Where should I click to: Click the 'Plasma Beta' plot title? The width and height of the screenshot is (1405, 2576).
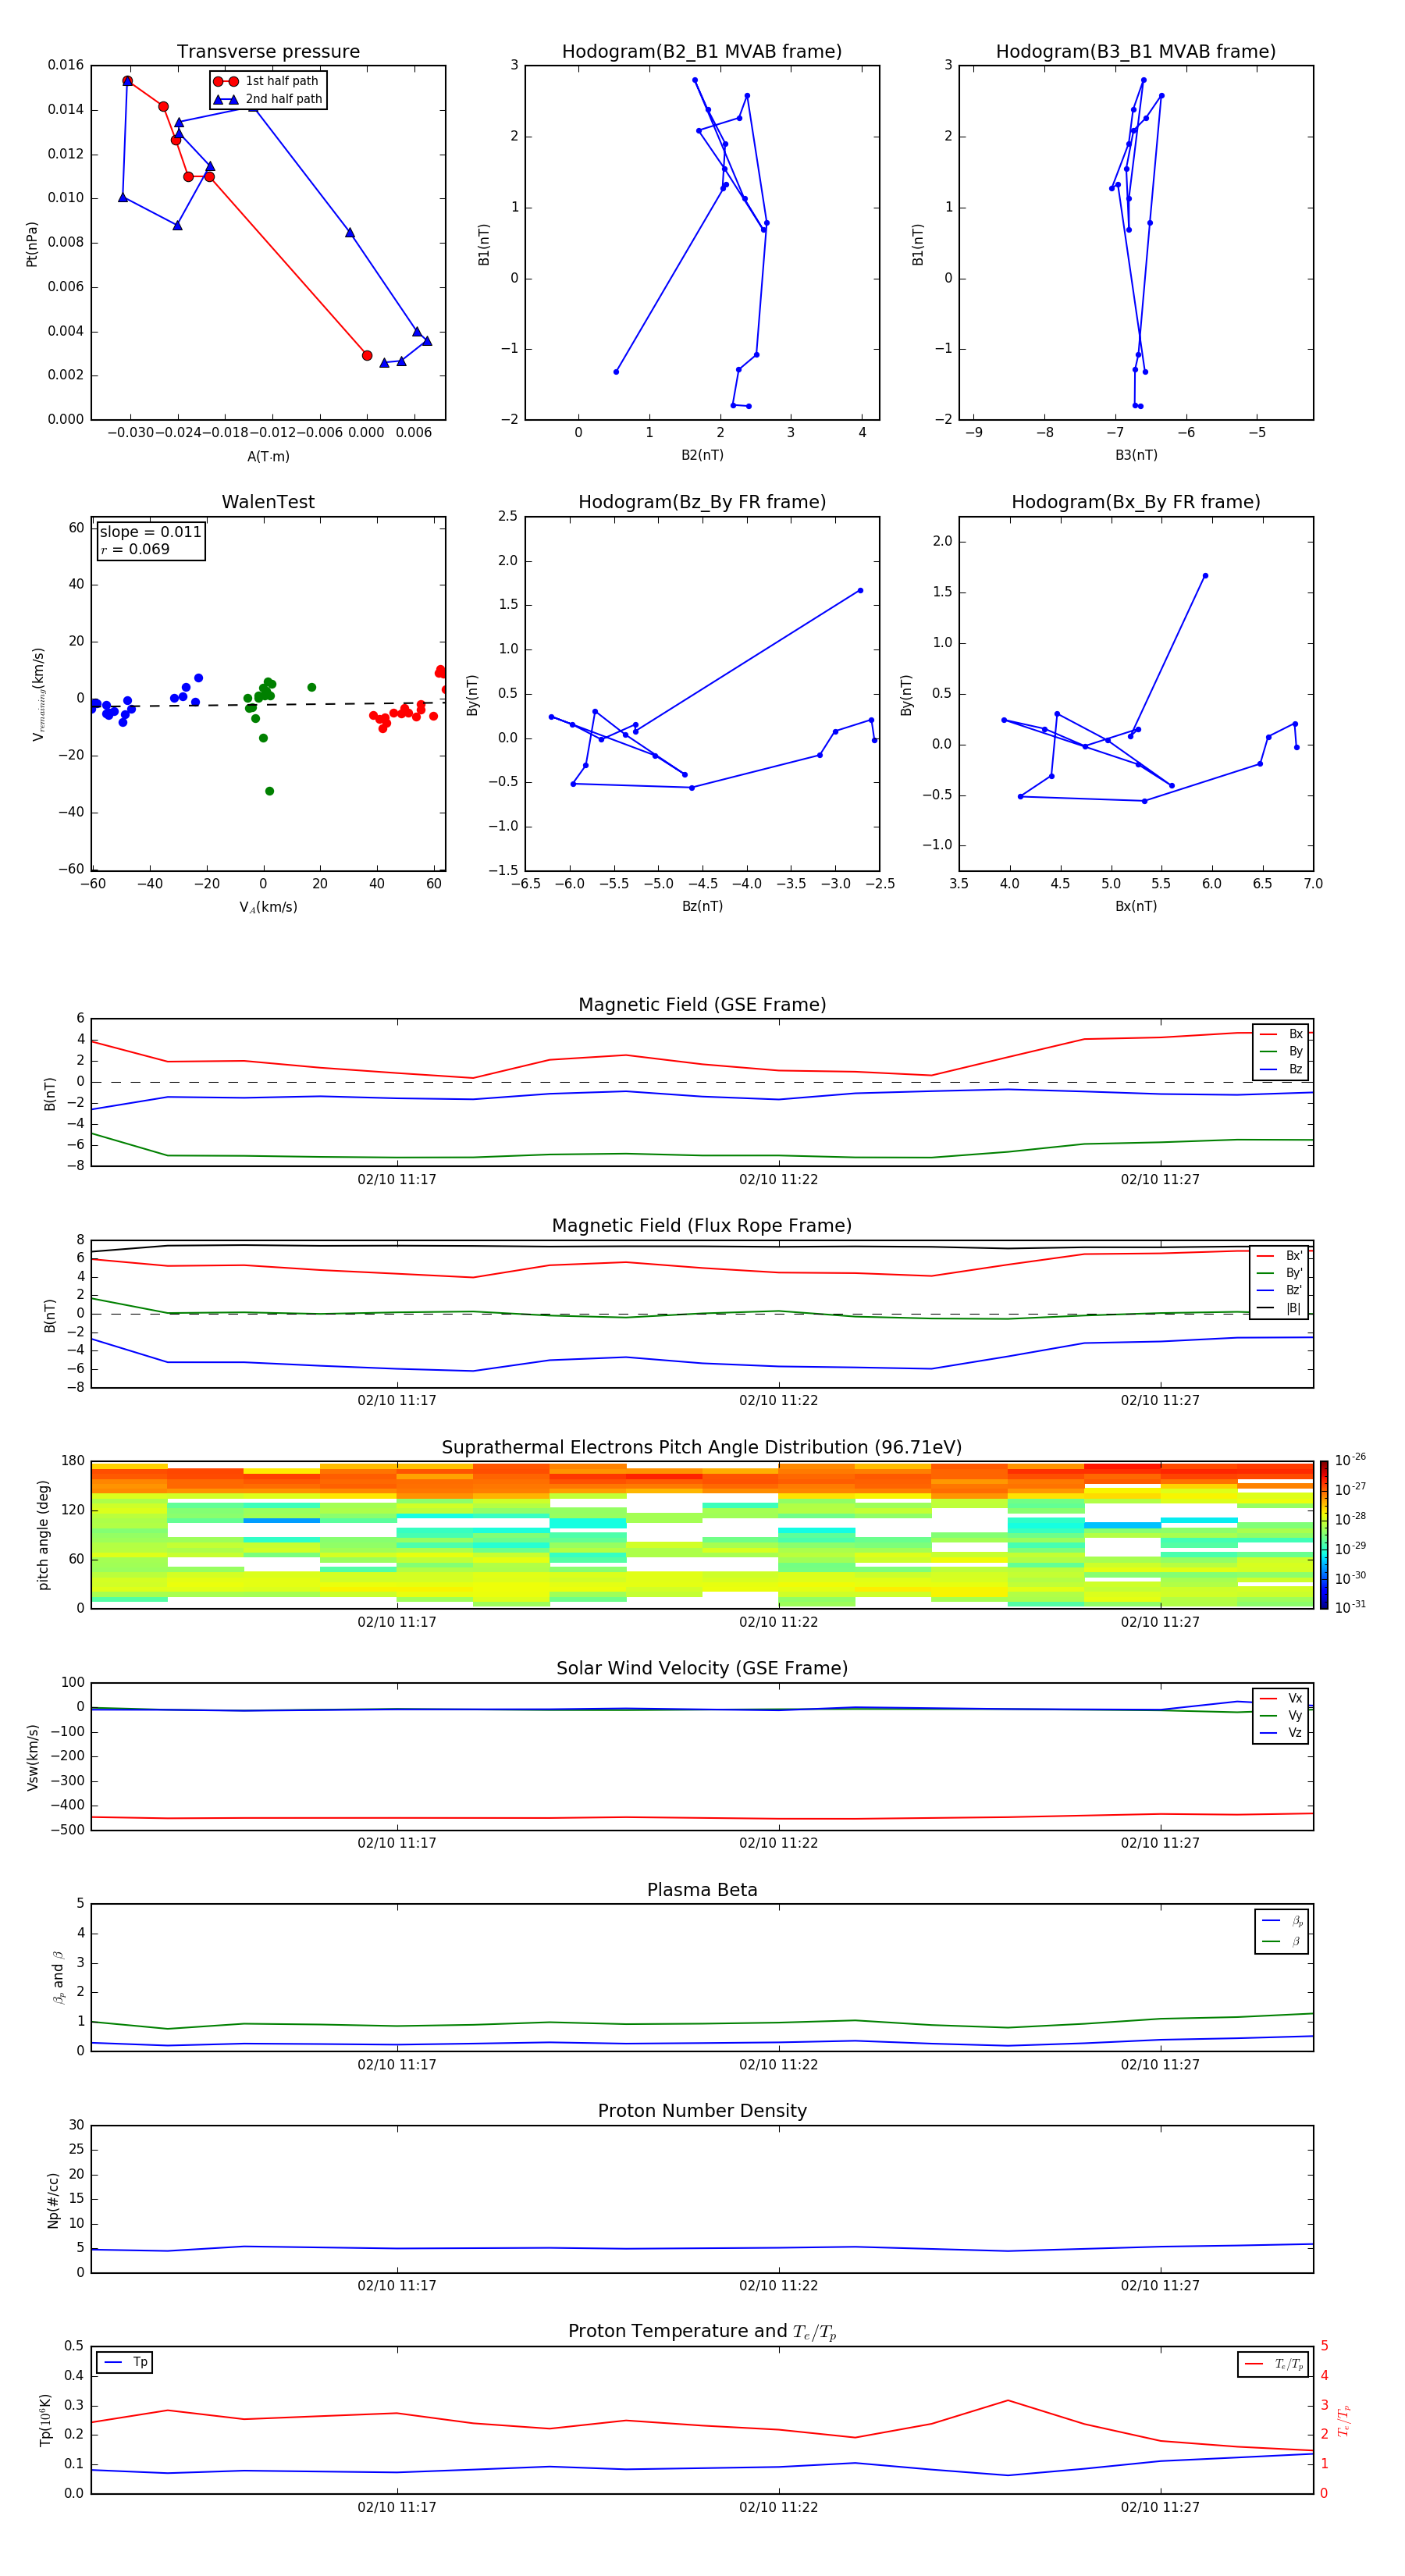(x=702, y=1890)
